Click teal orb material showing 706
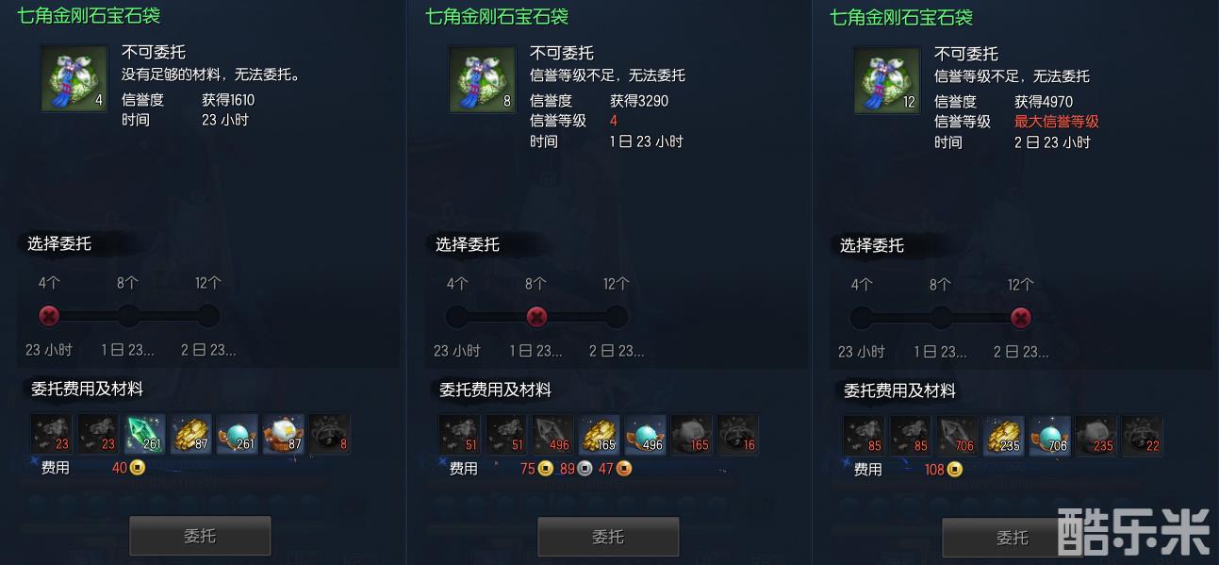 tap(1049, 436)
